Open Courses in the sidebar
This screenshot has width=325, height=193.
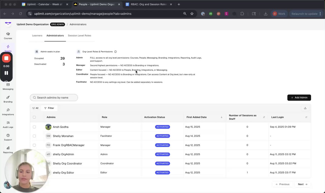point(8,36)
